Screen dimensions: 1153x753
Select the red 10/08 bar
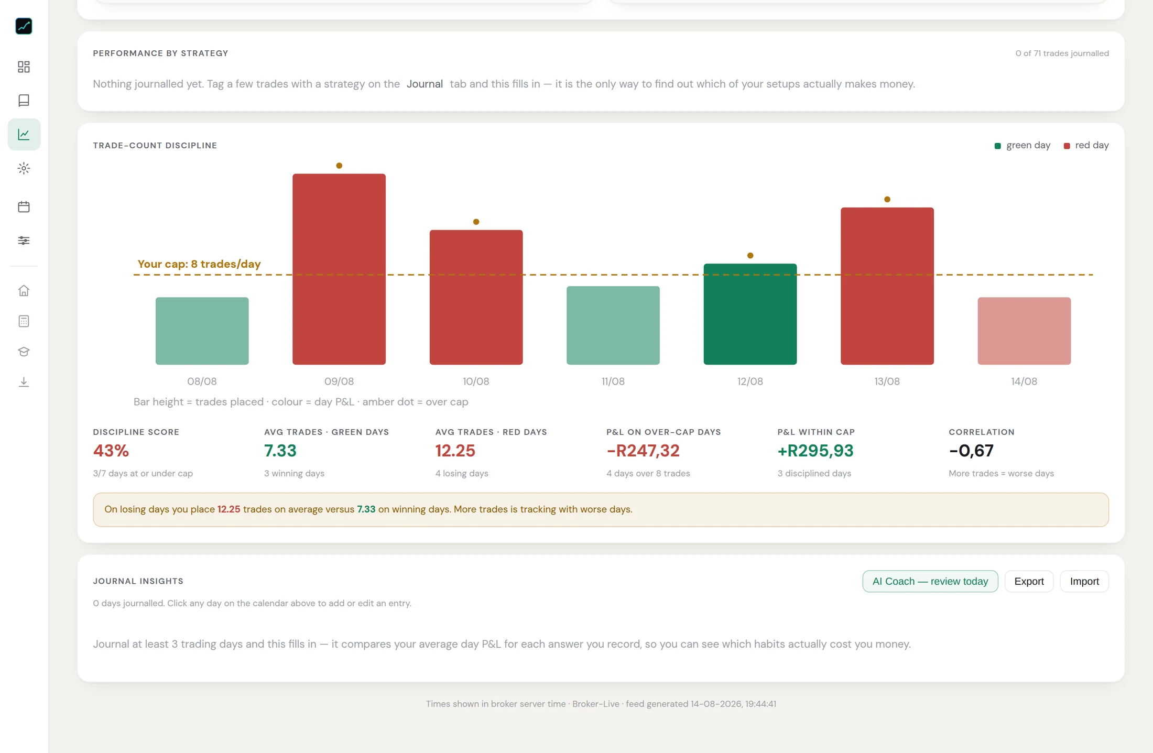point(476,297)
